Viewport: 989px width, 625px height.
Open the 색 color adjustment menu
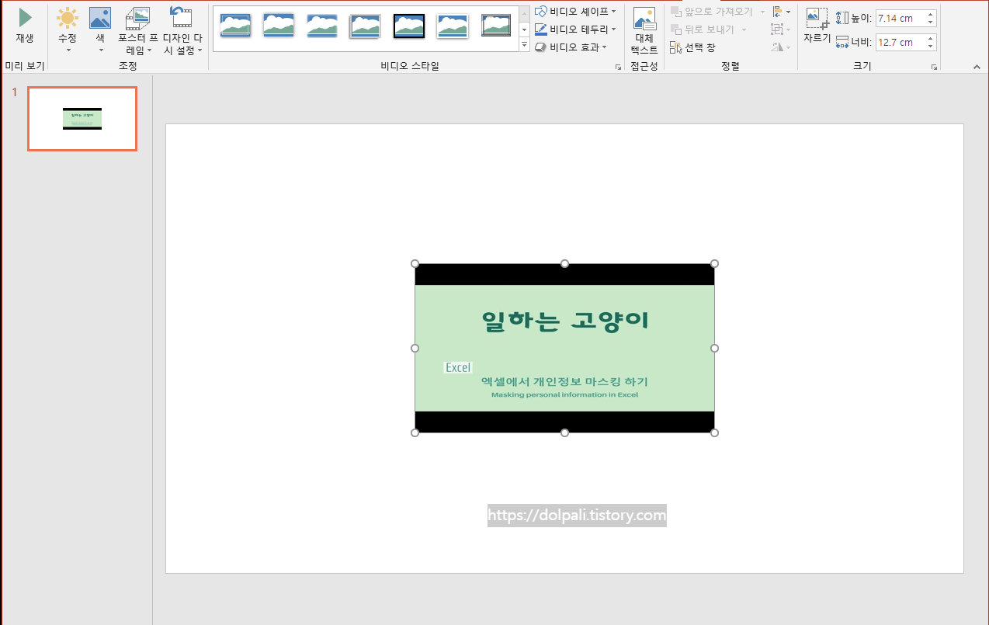tap(100, 30)
